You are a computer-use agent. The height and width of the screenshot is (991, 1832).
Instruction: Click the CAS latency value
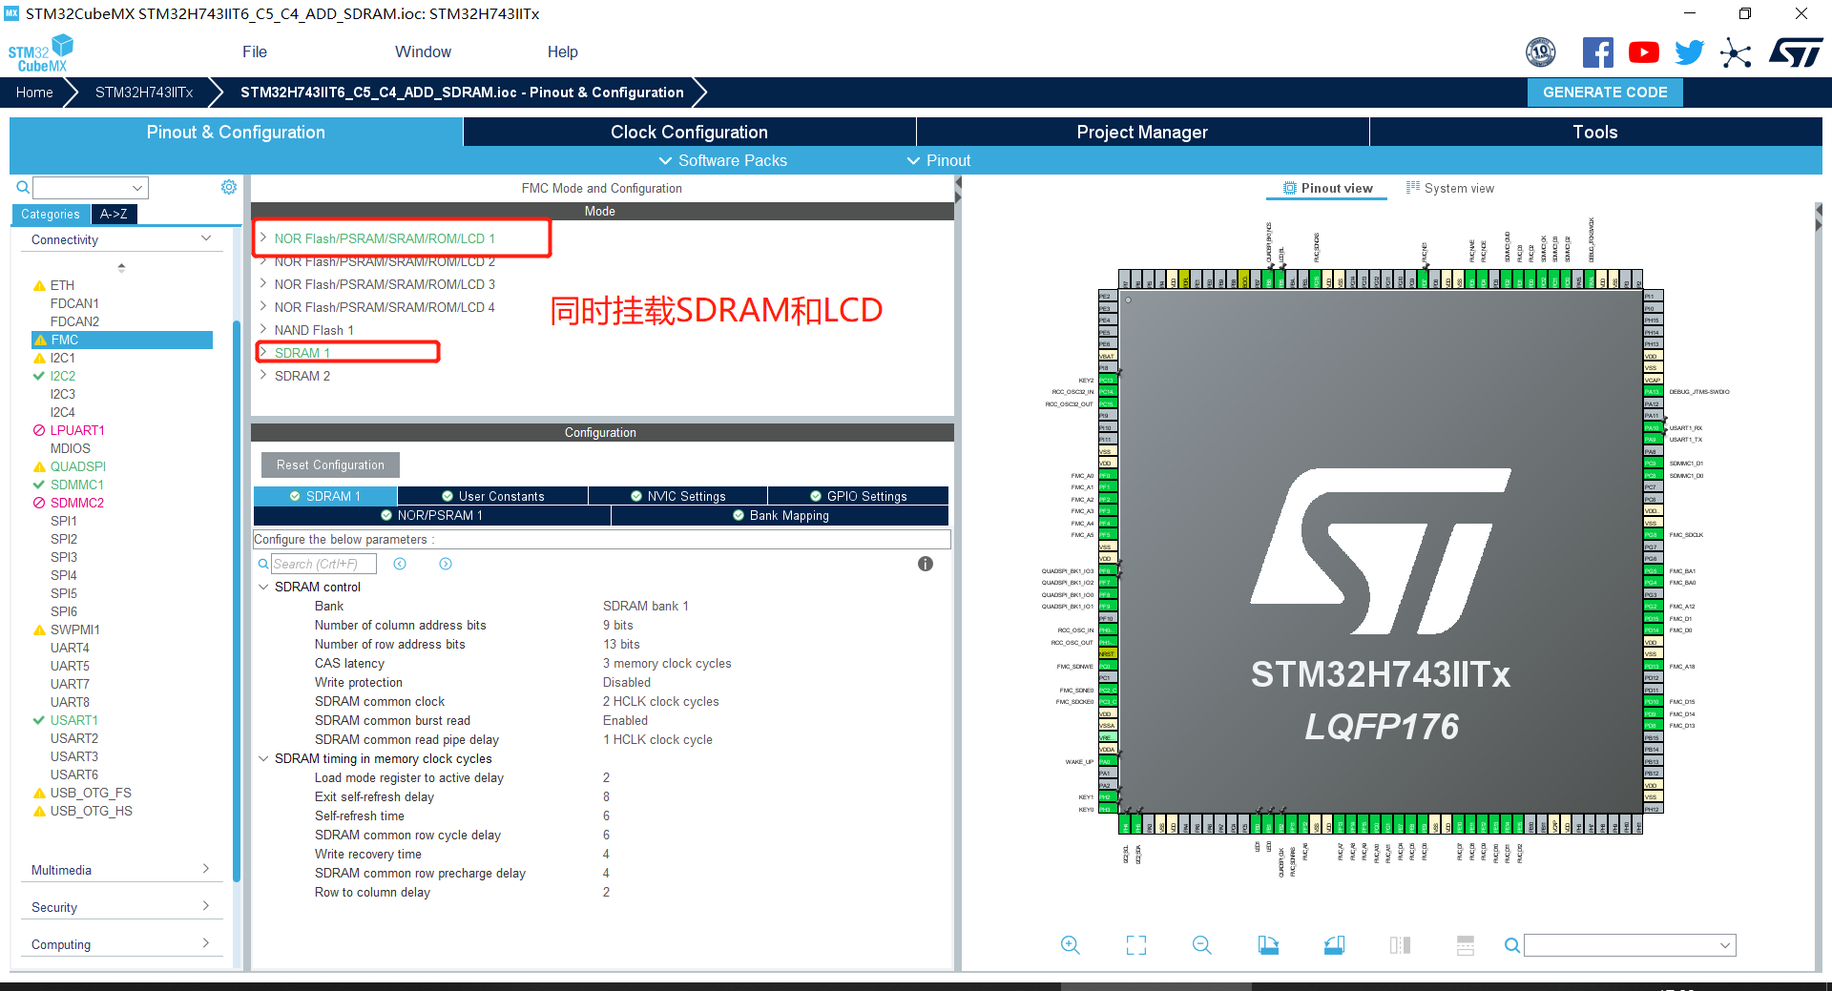tap(667, 663)
